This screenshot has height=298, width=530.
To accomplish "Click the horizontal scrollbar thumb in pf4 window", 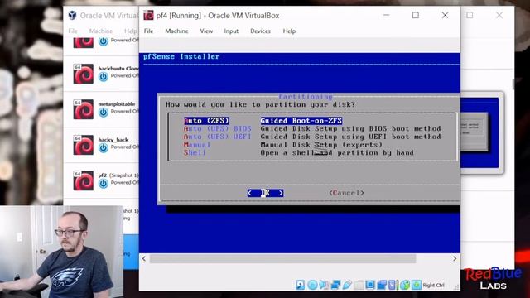I will pyautogui.click(x=283, y=259).
